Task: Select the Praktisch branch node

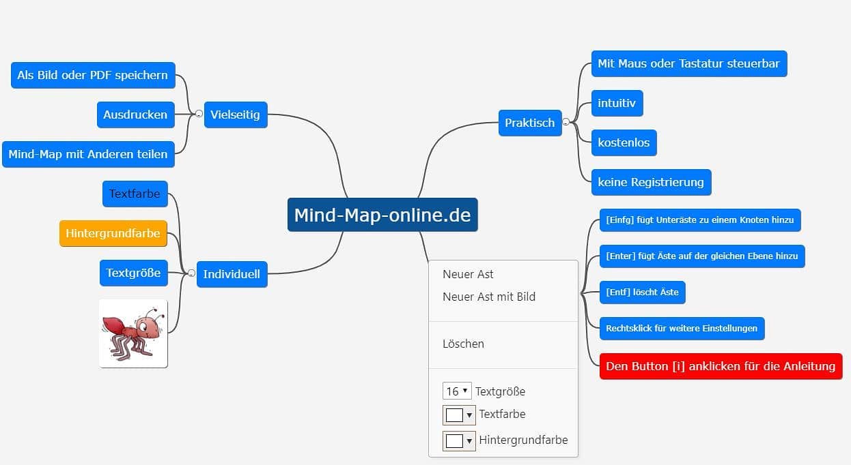Action: [529, 123]
